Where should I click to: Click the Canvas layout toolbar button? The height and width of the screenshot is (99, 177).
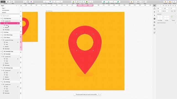(3, 2)
